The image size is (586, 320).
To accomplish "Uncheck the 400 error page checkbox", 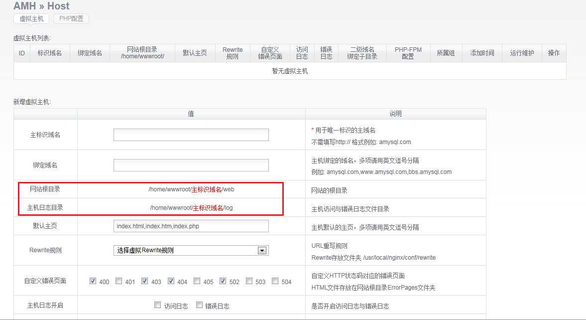I will coord(93,281).
